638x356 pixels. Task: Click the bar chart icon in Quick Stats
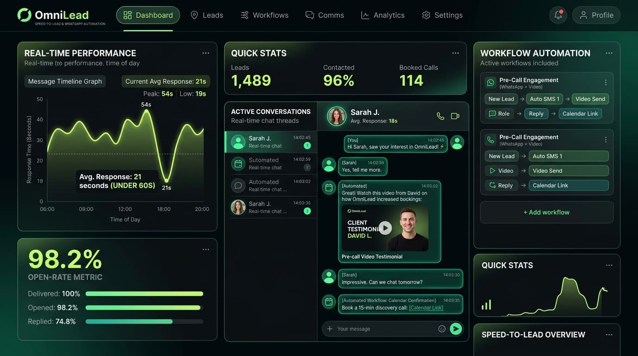point(486,305)
